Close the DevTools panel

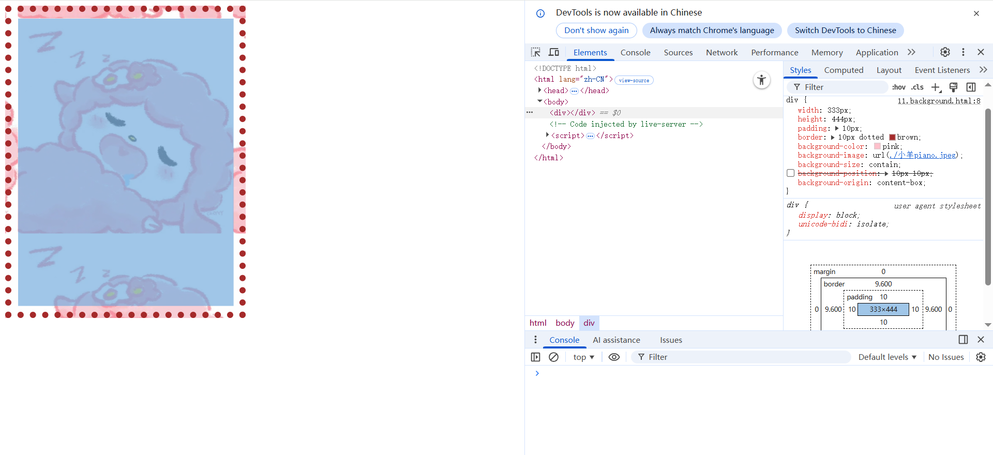pyautogui.click(x=981, y=52)
